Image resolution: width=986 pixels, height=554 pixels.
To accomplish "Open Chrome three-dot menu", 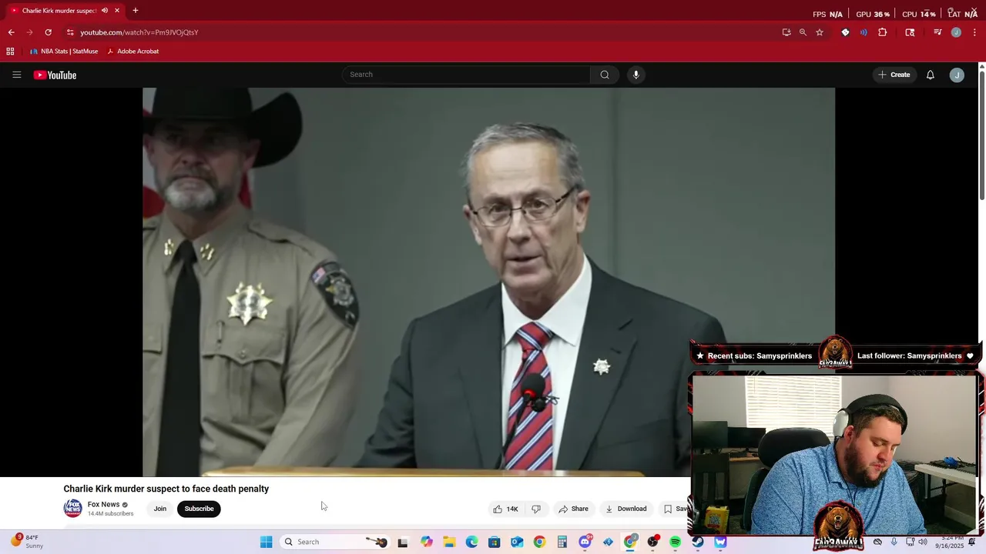I will tap(974, 32).
